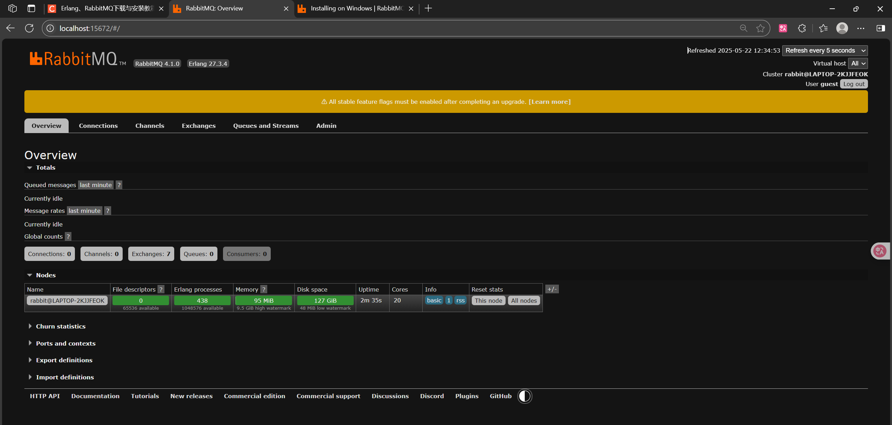
Task: Open GitHub footer link
Action: click(501, 396)
